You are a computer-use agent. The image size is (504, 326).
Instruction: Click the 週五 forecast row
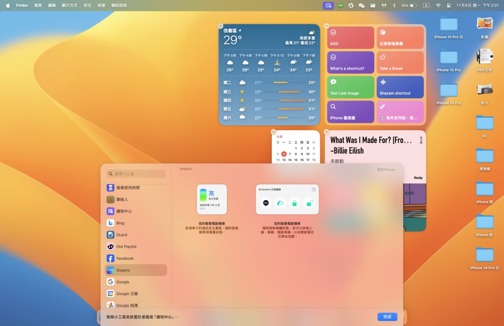[x=269, y=109]
